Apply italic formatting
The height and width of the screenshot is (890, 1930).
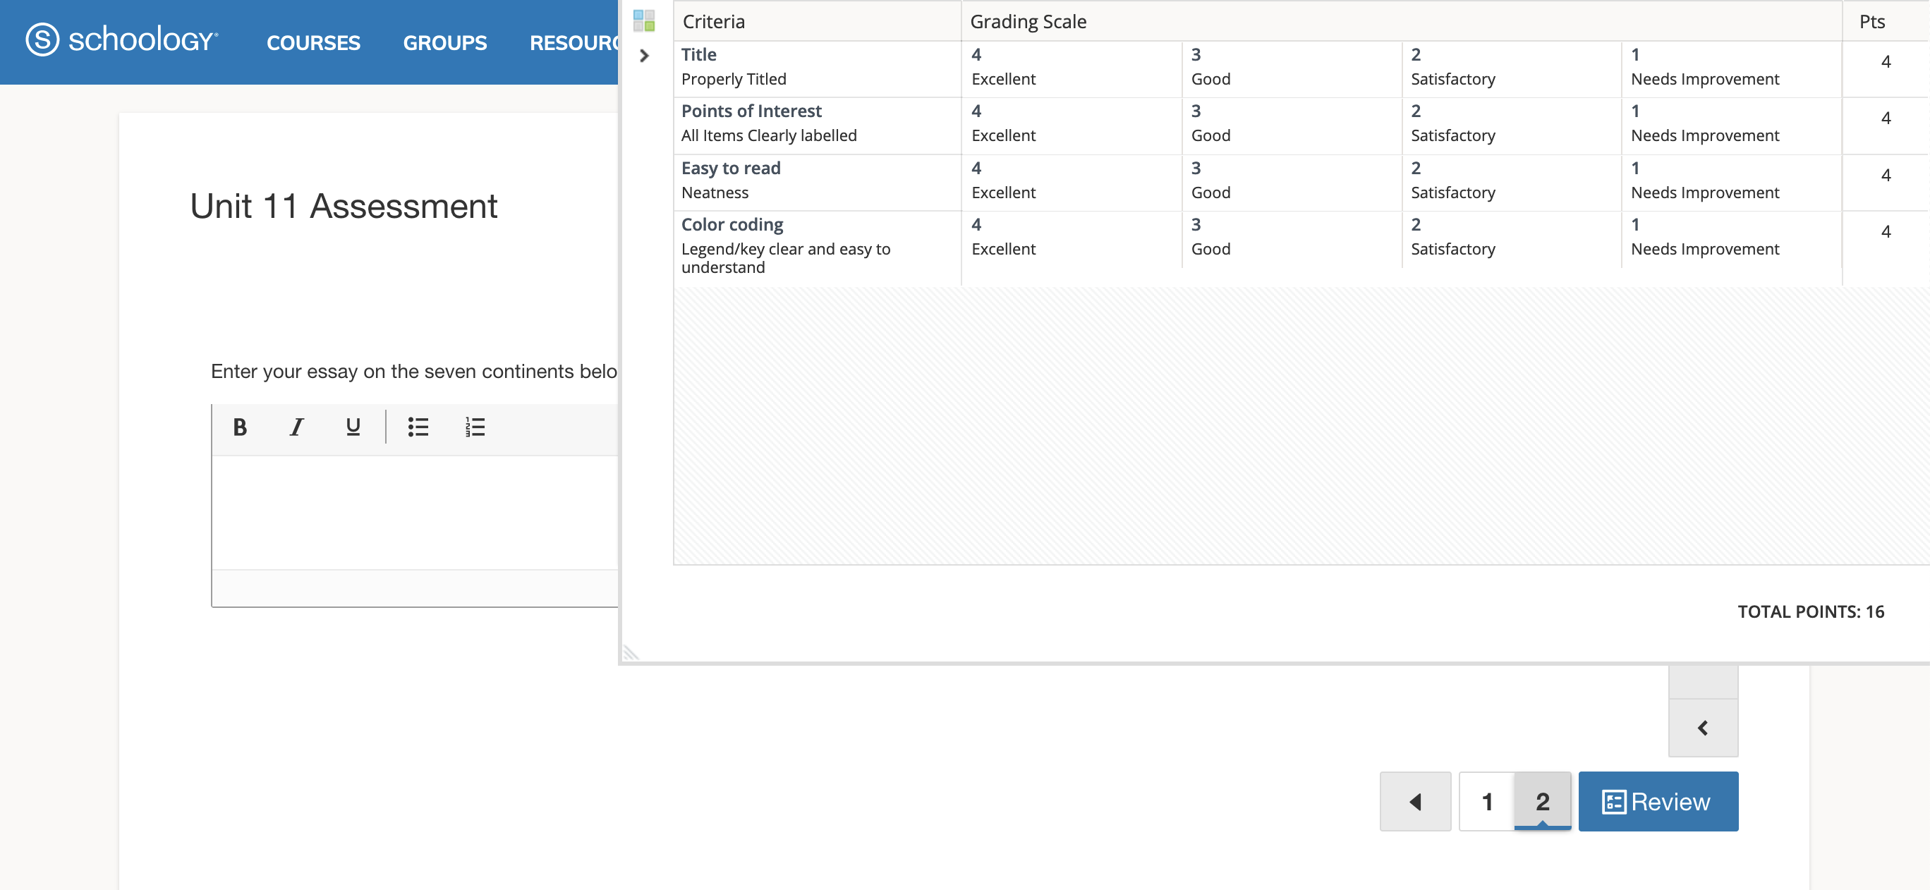tap(296, 427)
